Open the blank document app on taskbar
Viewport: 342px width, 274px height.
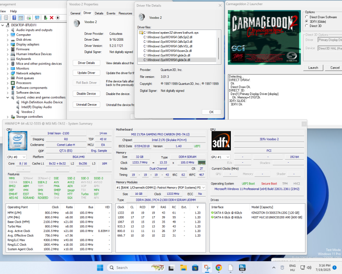click(x=230, y=268)
